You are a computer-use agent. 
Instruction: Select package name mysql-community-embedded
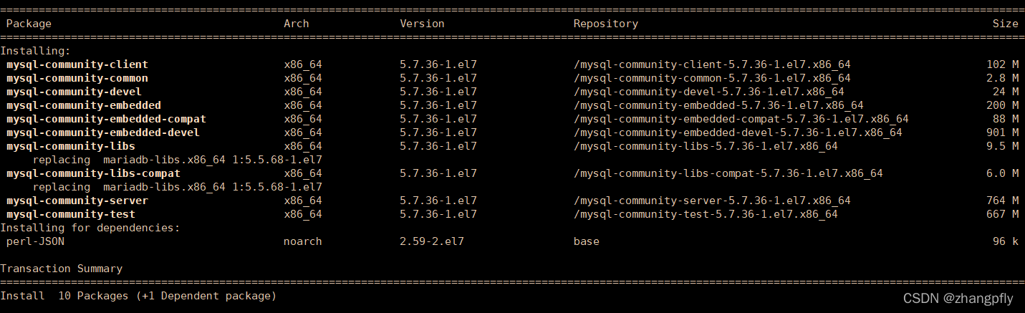84,105
